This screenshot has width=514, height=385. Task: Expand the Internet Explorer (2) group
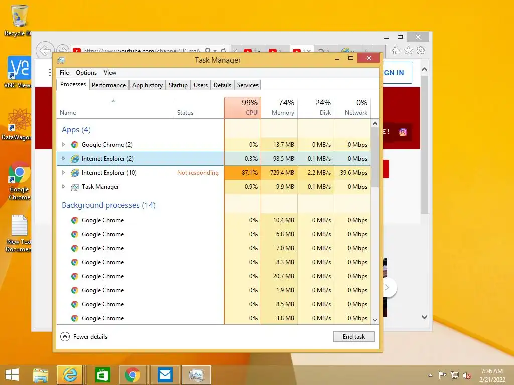(63, 159)
